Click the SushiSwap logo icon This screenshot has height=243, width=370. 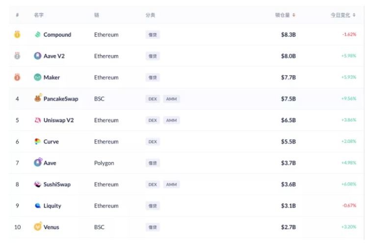point(37,184)
